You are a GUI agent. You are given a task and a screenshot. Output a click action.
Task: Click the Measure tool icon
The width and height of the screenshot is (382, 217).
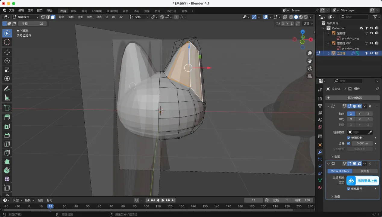click(7, 98)
